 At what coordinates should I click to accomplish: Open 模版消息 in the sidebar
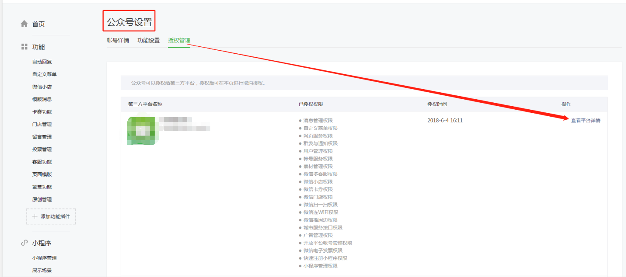tap(42, 99)
